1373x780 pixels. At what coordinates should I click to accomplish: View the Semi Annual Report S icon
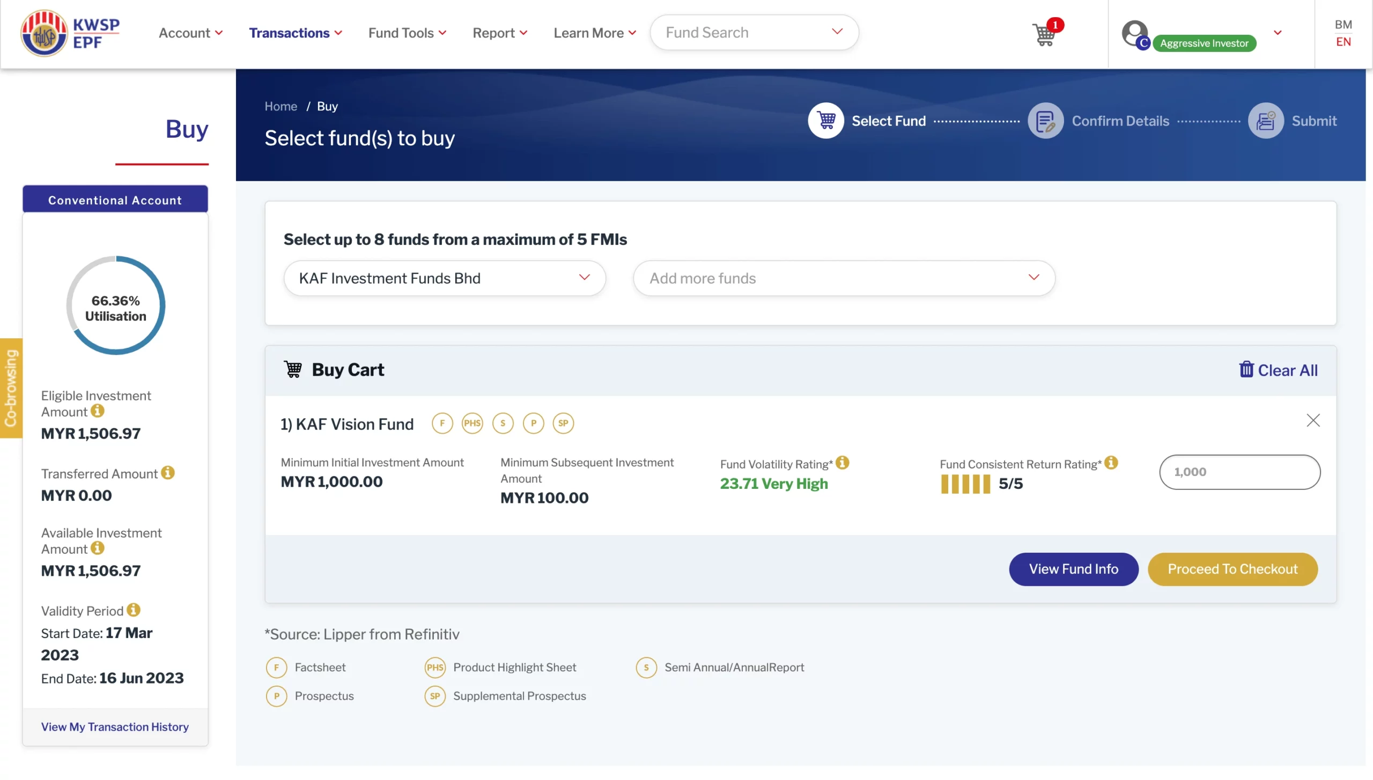[503, 423]
